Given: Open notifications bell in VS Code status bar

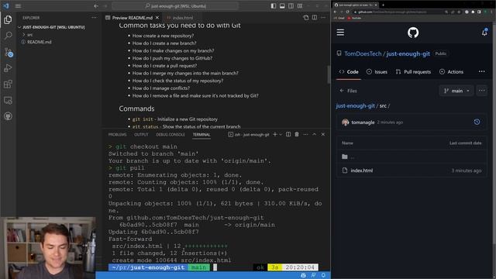Looking at the screenshot, I should [x=323, y=276].
